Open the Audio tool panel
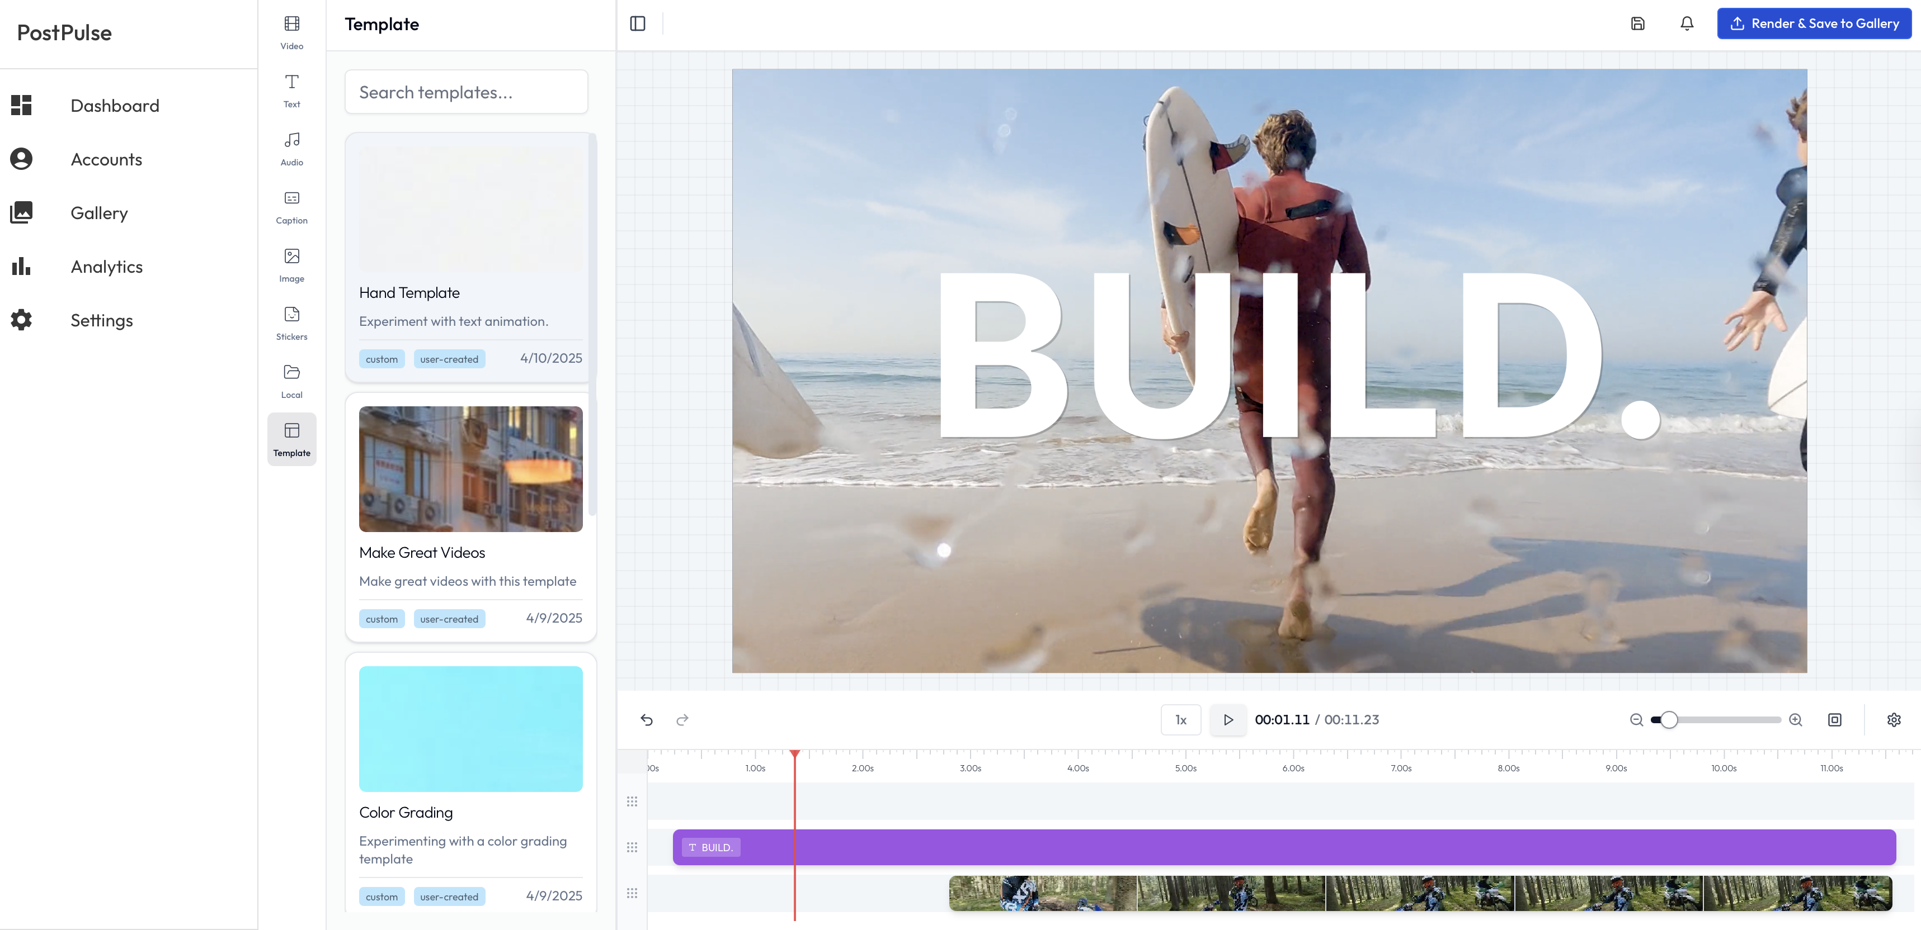 (291, 149)
